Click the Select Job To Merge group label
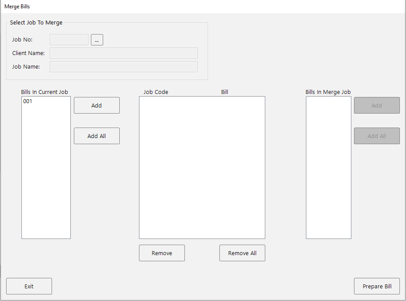The height and width of the screenshot is (301, 406). (36, 23)
